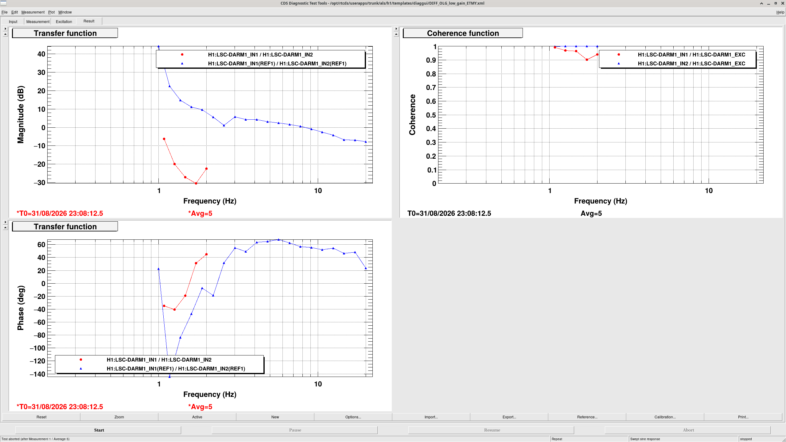Click the up-arrow icon beside Coherence function plot
The height and width of the screenshot is (442, 786).
(396, 34)
